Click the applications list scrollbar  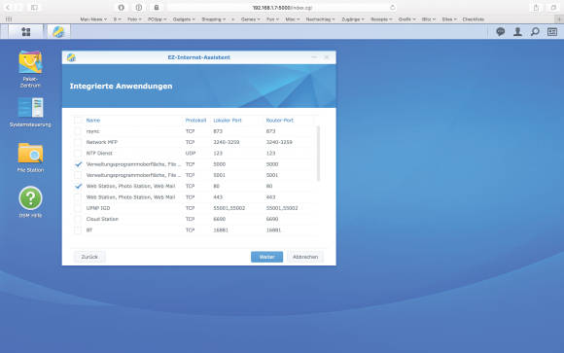coord(318,154)
